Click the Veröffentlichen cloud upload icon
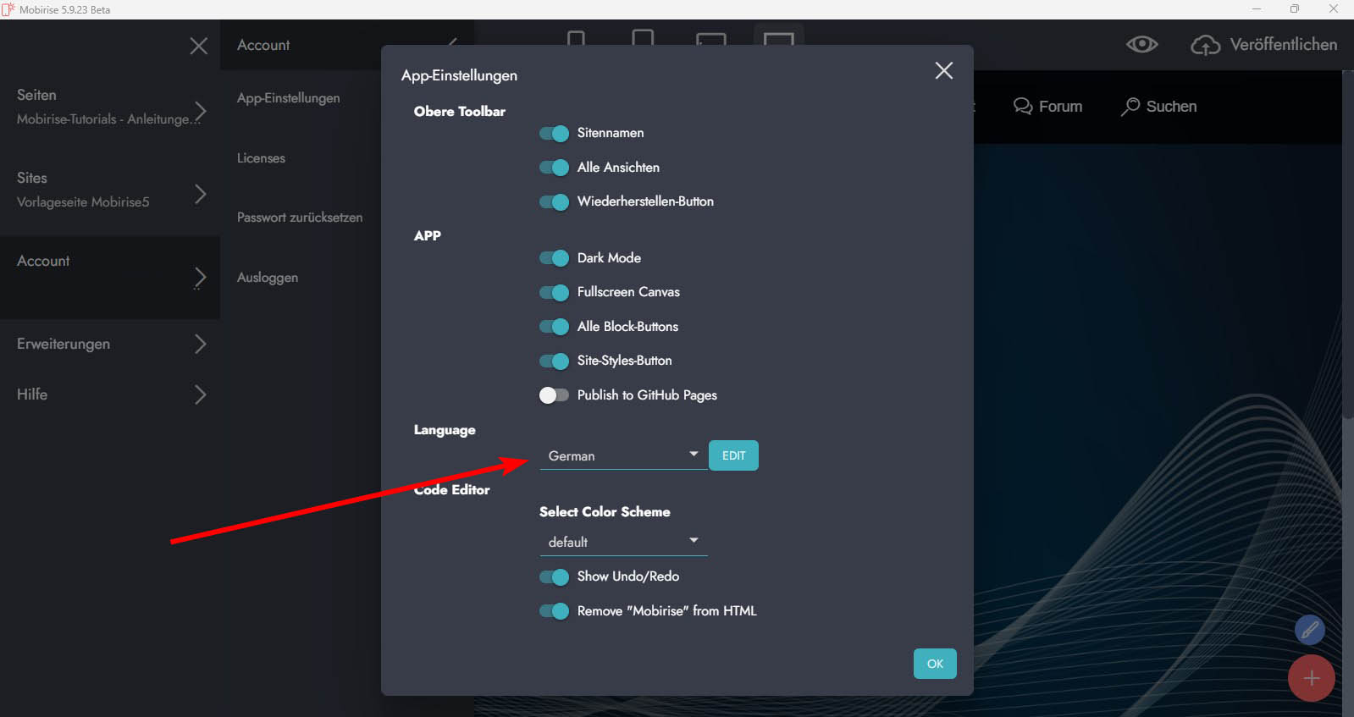The image size is (1354, 717). [1205, 45]
